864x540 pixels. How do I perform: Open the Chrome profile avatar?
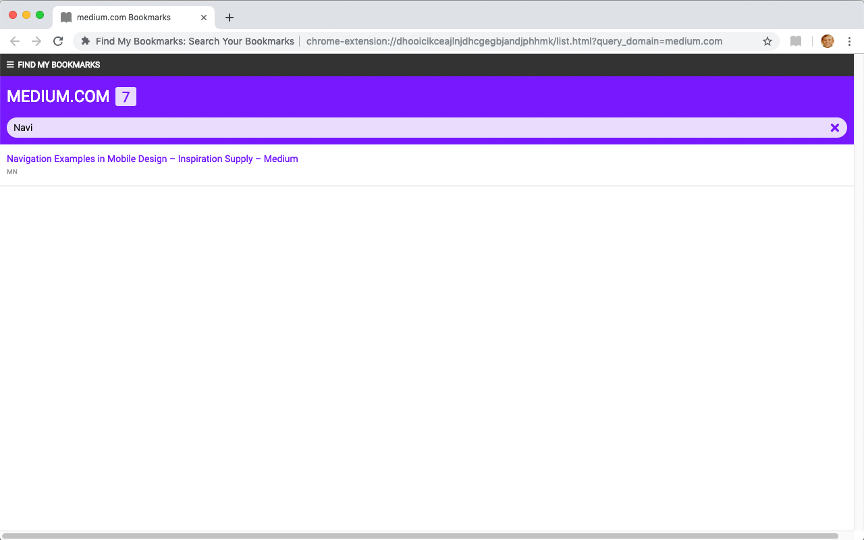tap(828, 41)
